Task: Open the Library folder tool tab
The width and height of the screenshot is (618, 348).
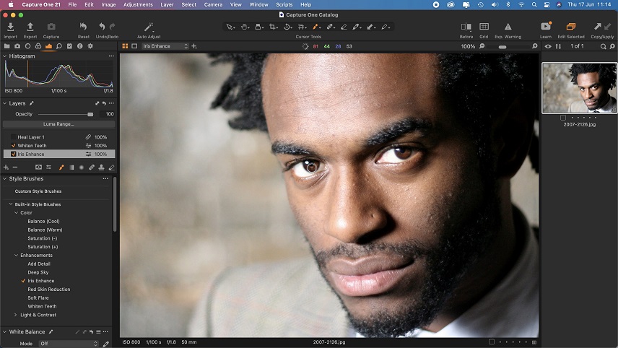Action: point(6,46)
